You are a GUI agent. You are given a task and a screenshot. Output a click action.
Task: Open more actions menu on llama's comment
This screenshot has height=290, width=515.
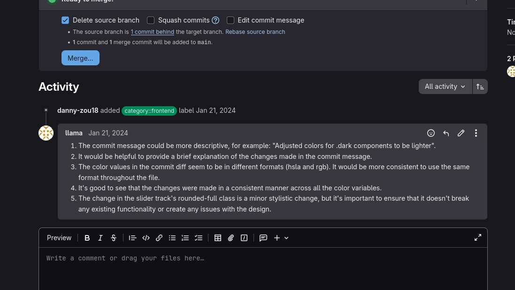point(476,133)
